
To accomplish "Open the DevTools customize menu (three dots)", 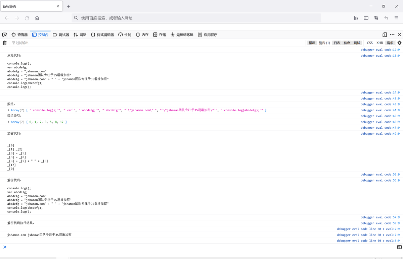I will pos(392,35).
